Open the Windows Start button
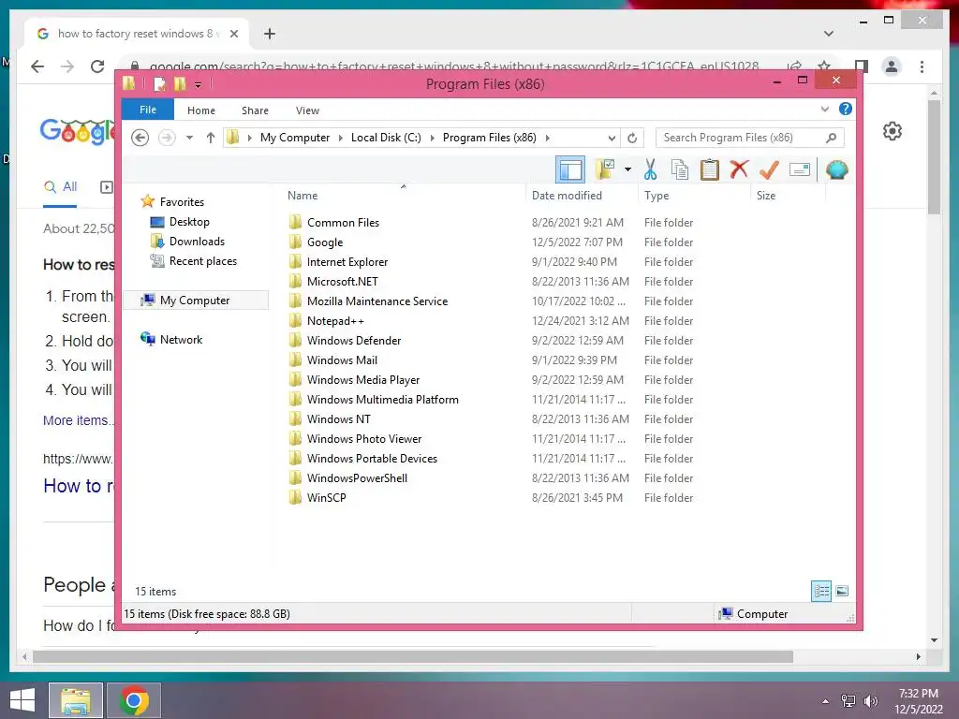Screen dimensions: 959x719 pyautogui.click(x=22, y=700)
